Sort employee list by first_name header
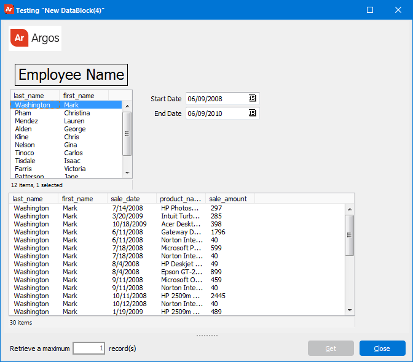Screen dimensions: 413x362 (84, 96)
